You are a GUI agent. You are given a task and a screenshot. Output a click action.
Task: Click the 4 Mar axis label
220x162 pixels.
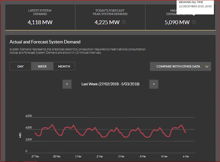[x=143, y=156]
